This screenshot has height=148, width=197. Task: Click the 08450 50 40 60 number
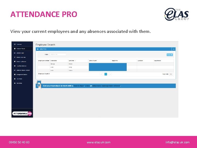(x=19, y=142)
